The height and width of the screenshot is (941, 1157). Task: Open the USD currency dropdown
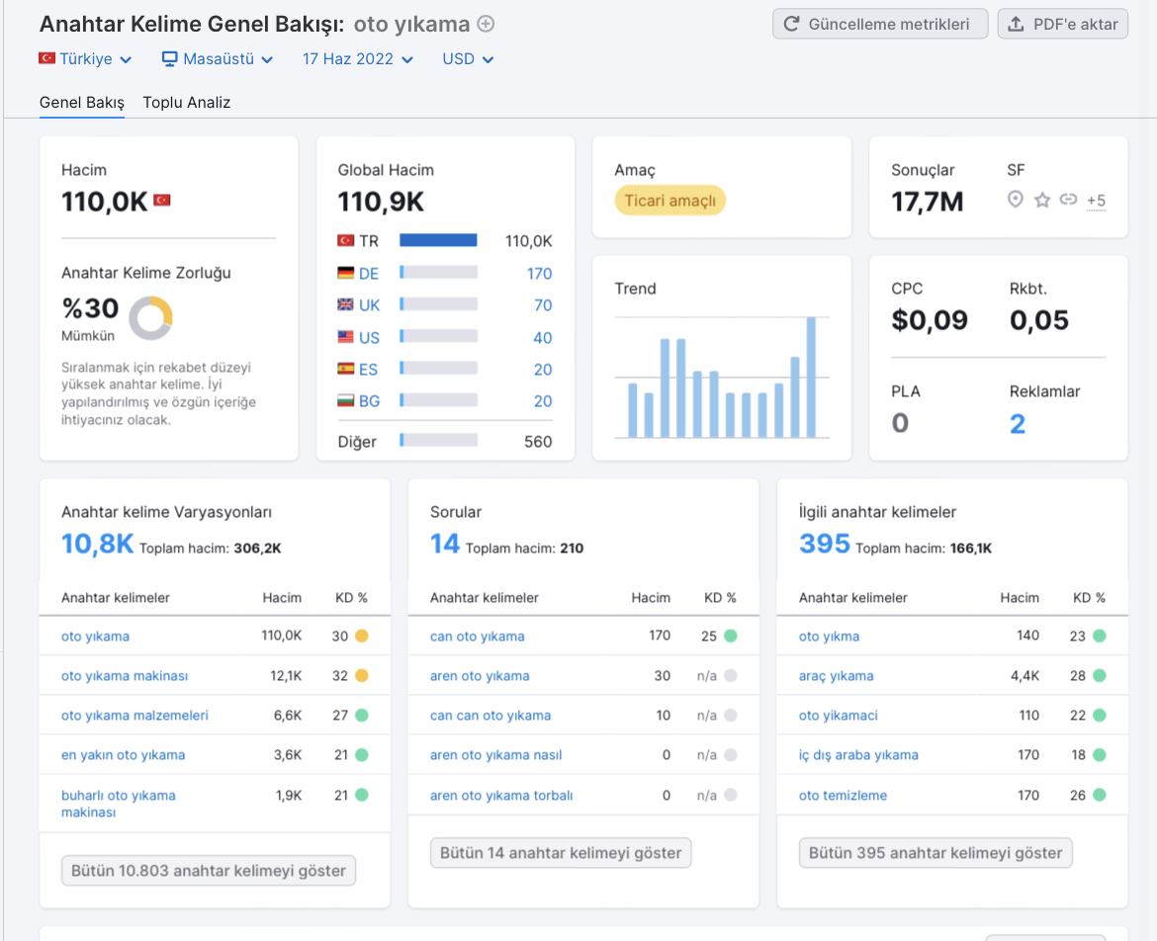tap(467, 59)
